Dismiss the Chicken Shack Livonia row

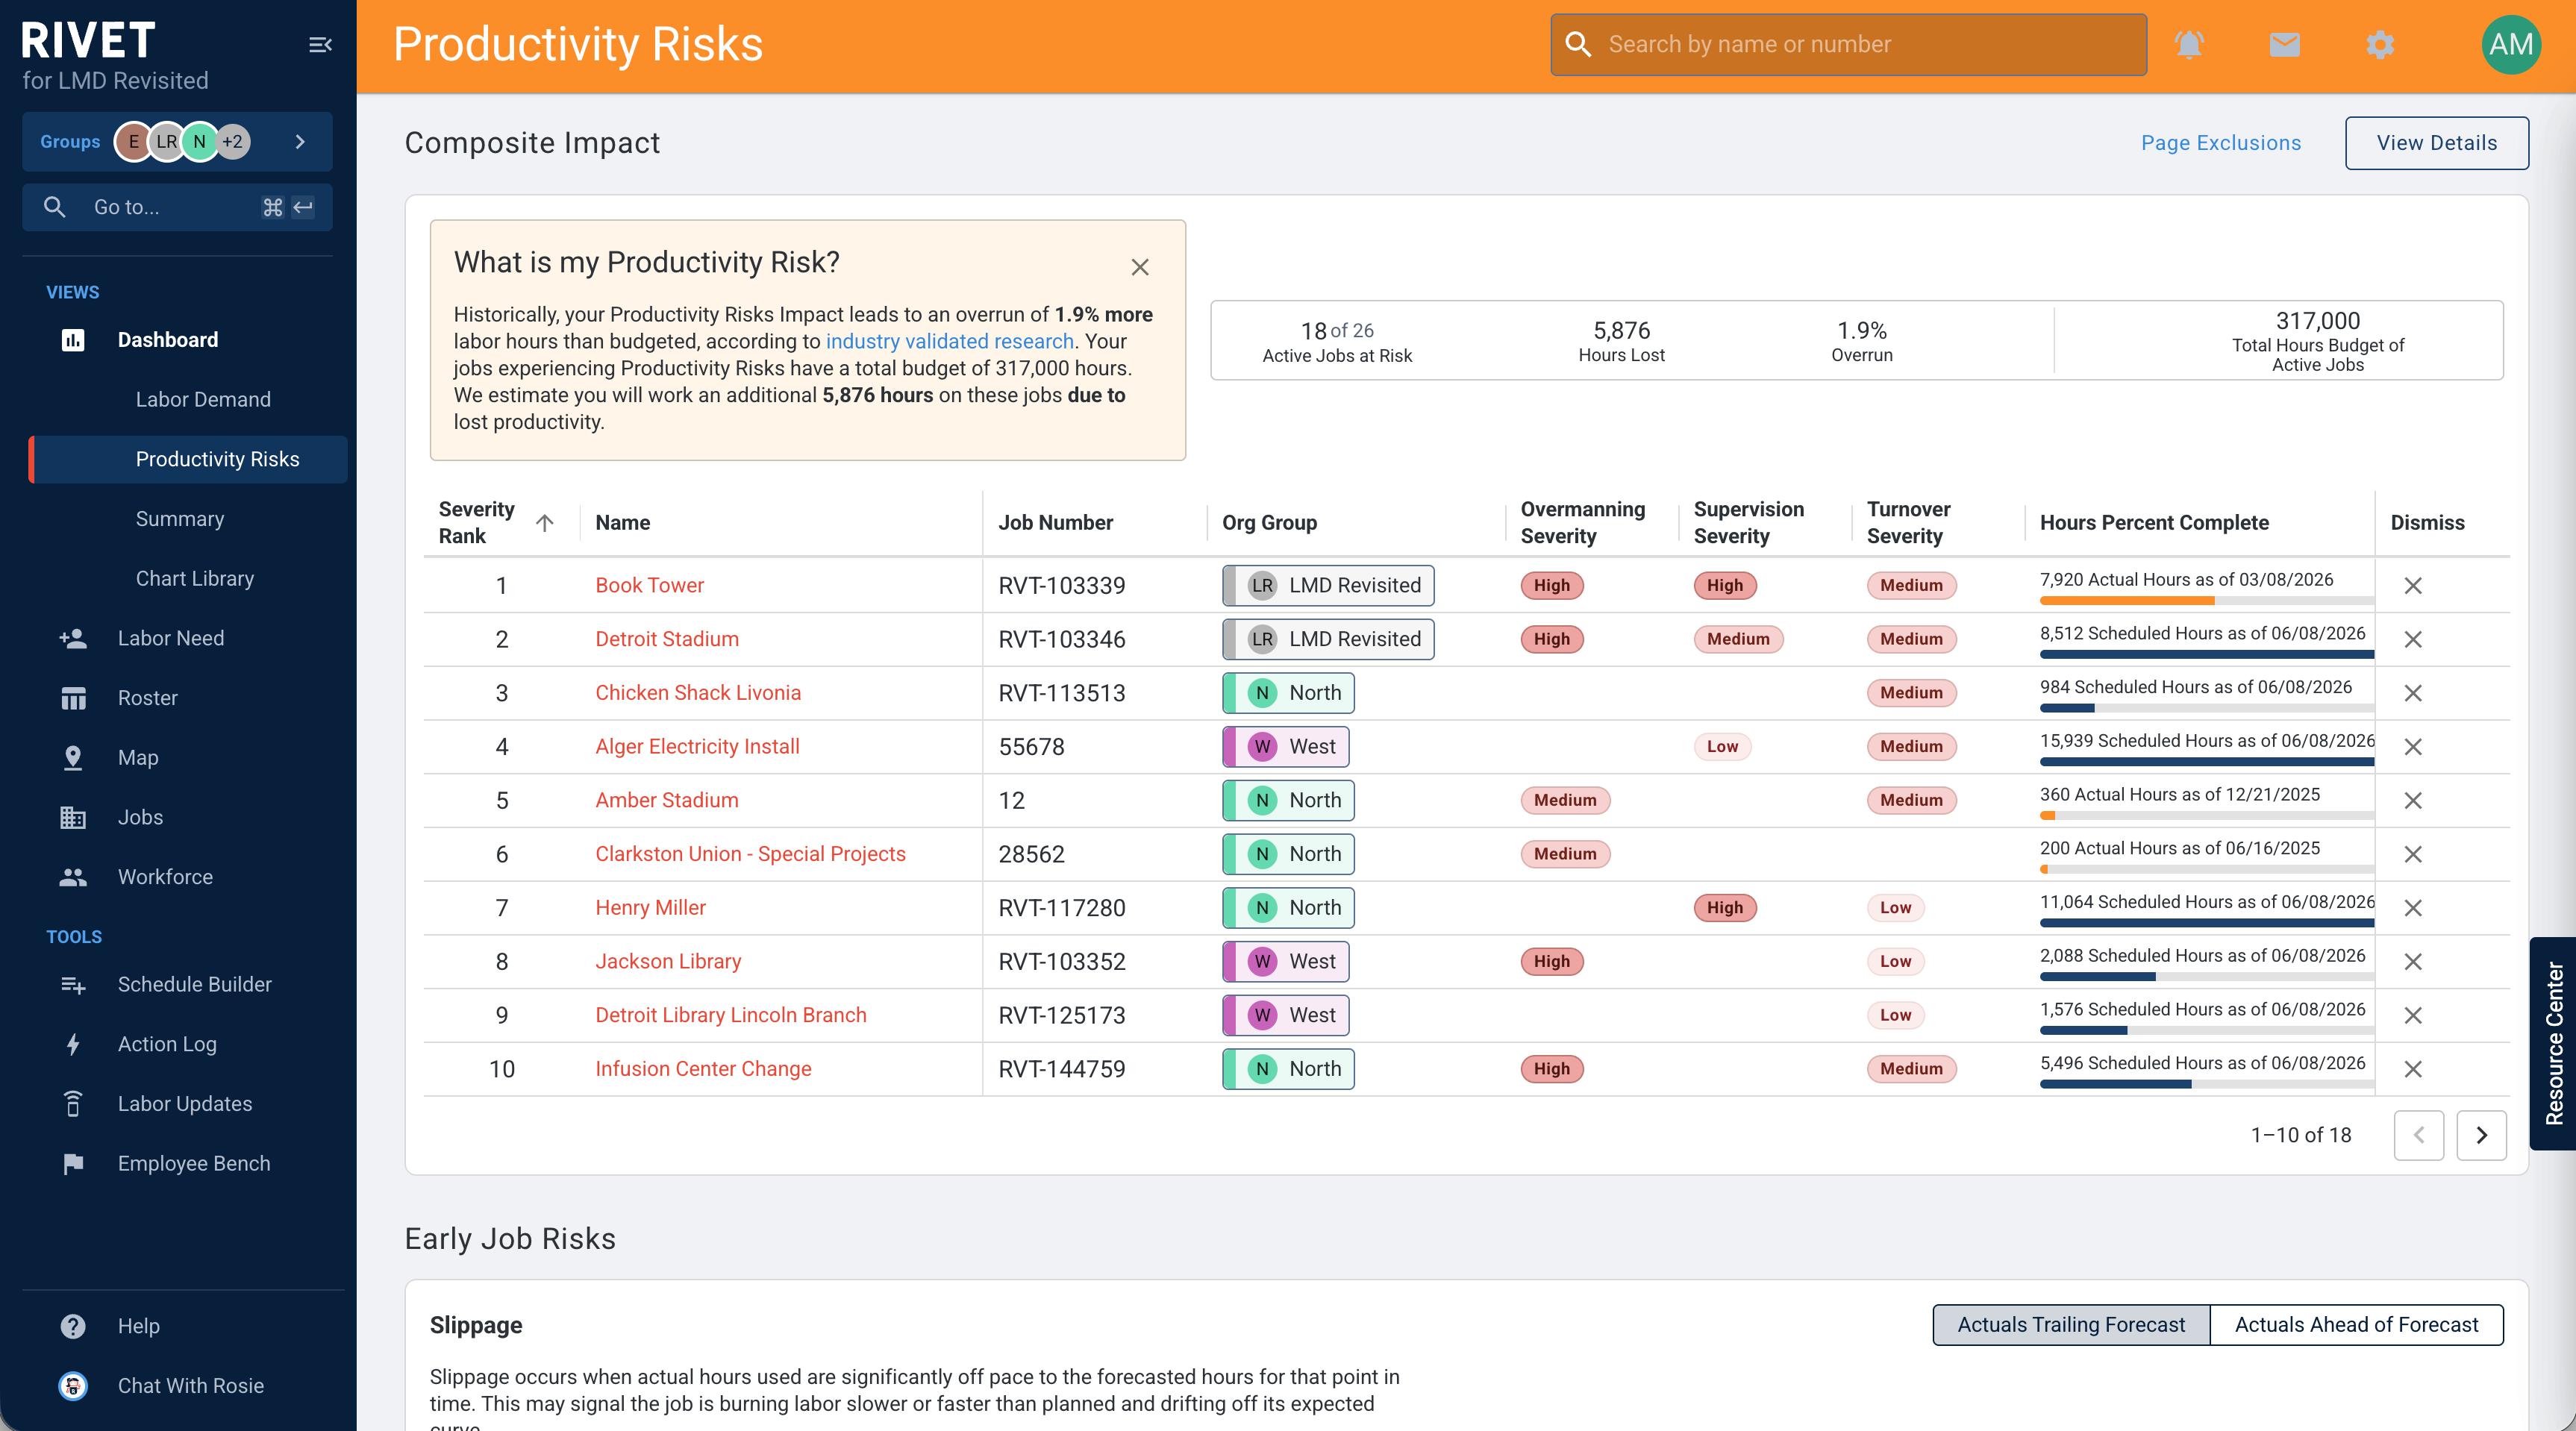[2412, 693]
